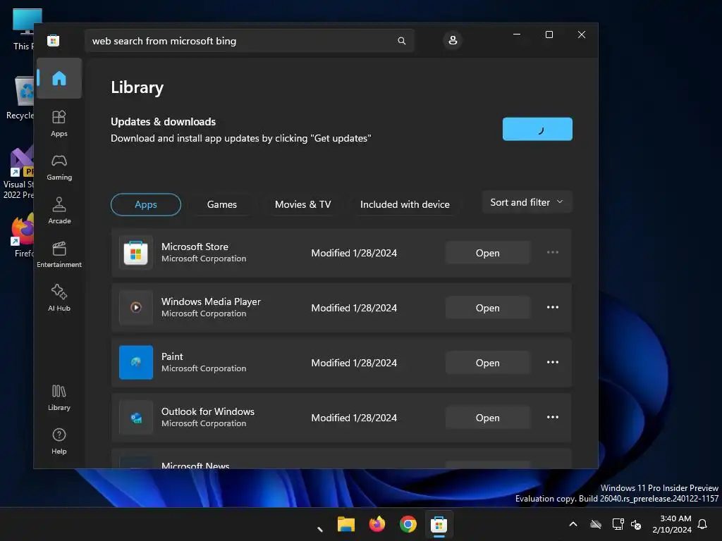This screenshot has height=541, width=722.
Task: Open the Arcade section
Action: pos(59,211)
